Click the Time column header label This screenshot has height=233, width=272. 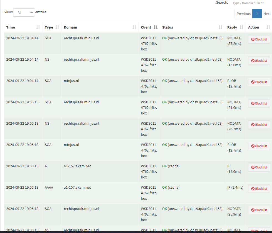[x=11, y=27]
